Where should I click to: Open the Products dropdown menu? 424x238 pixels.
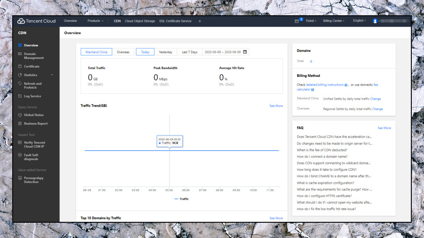point(95,21)
